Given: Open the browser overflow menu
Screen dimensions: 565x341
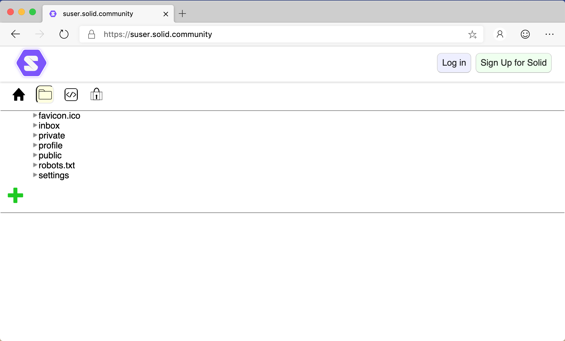Looking at the screenshot, I should [x=550, y=34].
